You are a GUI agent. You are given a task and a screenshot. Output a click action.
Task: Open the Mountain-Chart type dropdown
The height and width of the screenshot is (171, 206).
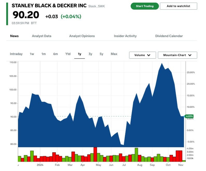point(177,55)
